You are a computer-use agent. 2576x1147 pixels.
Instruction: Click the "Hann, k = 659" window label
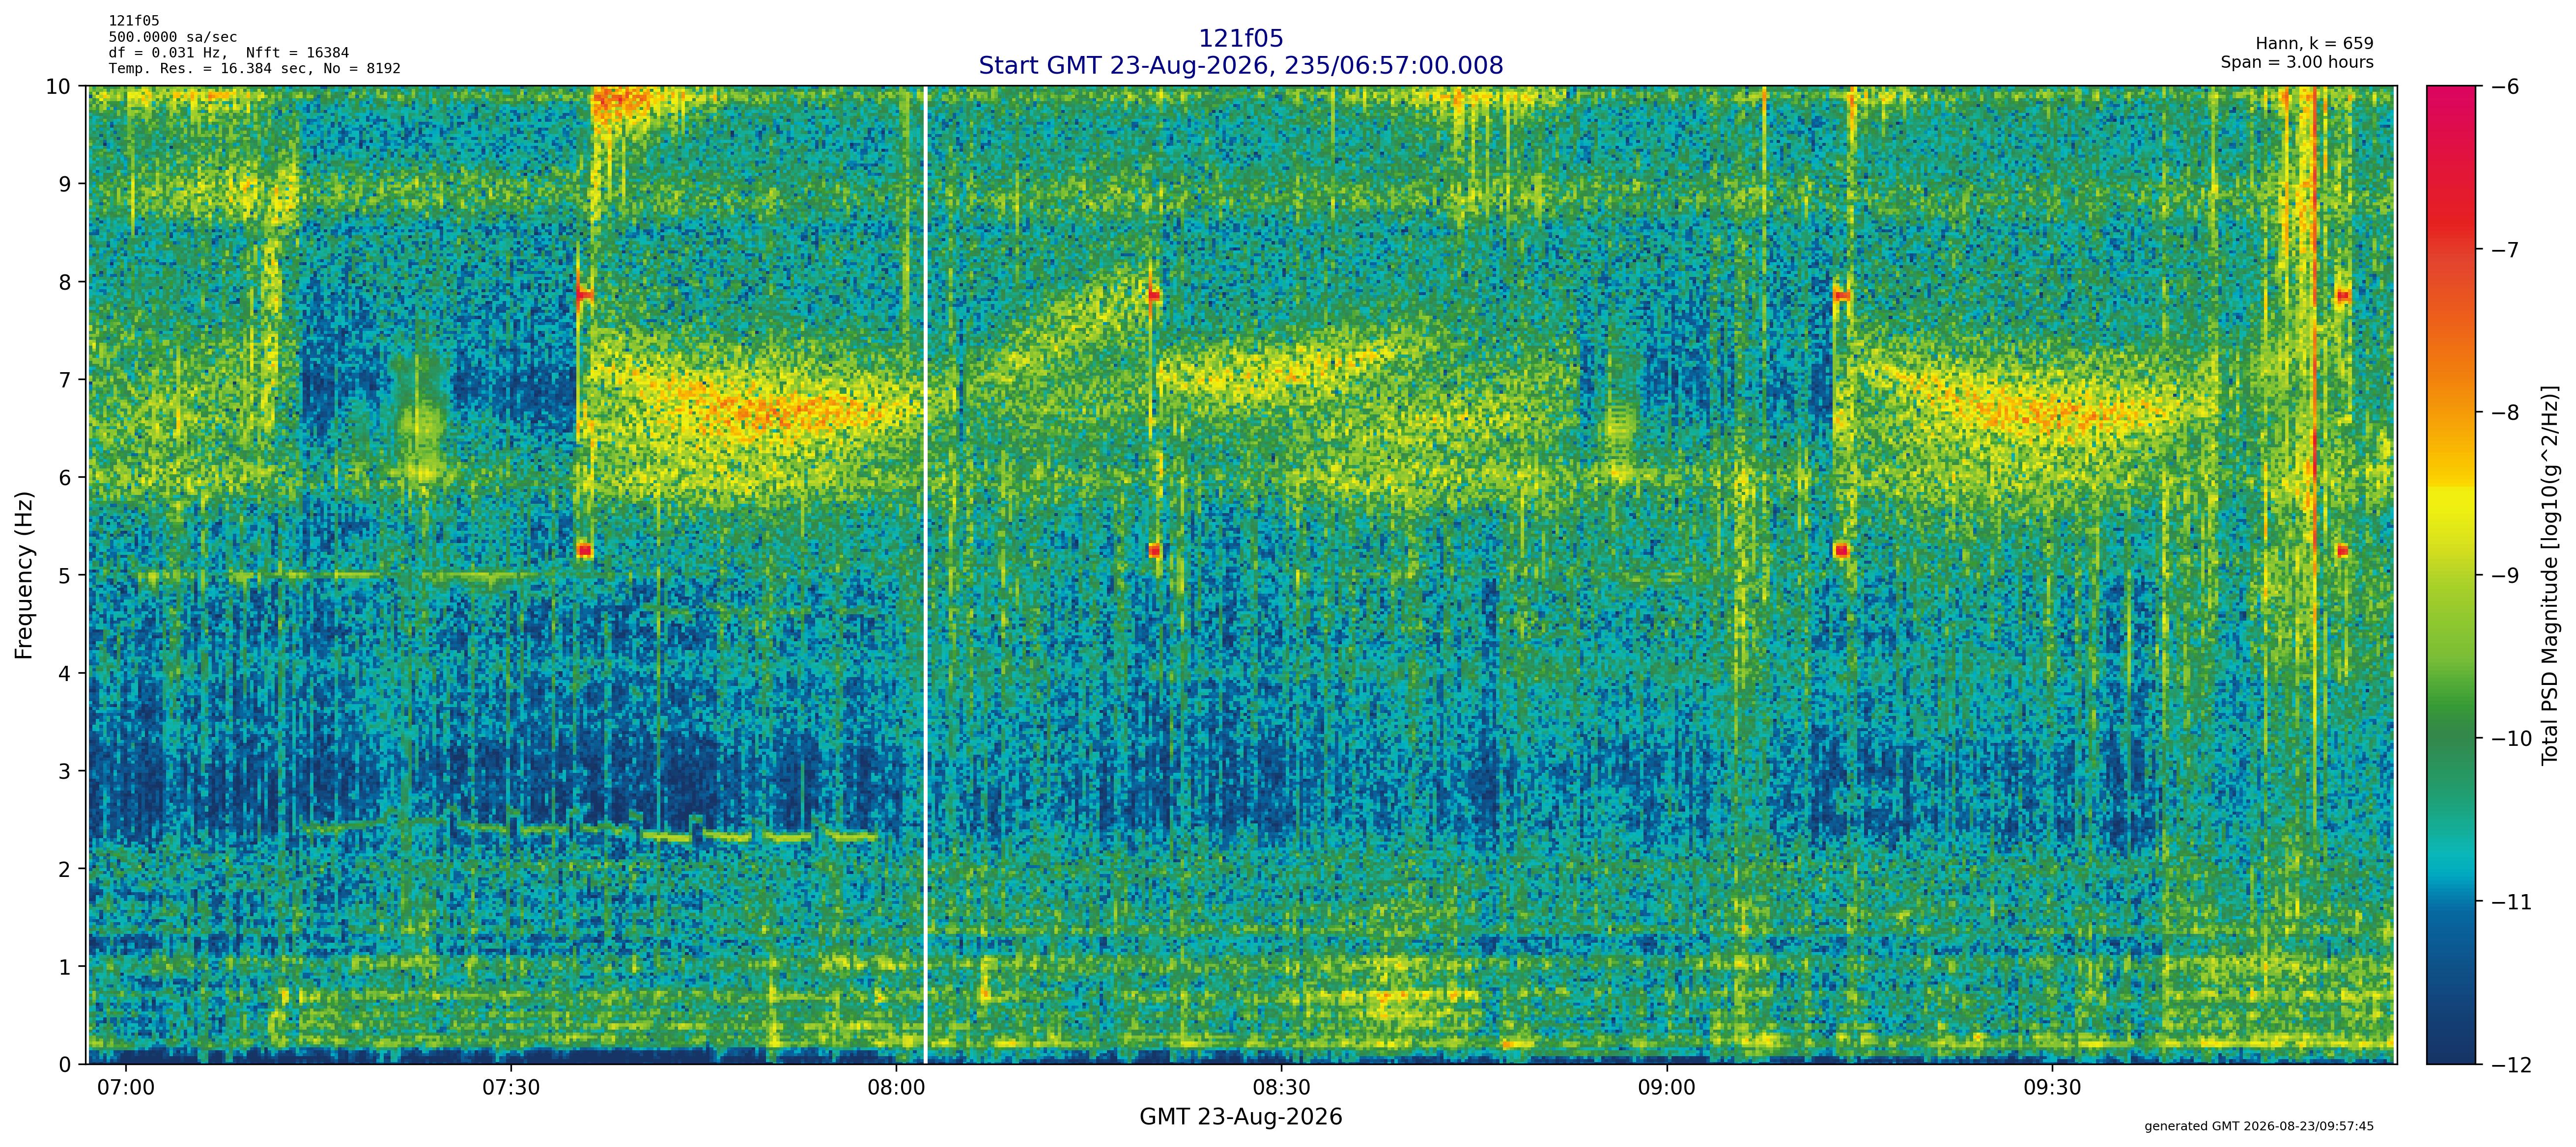tap(2314, 44)
